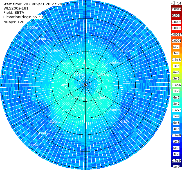This screenshot has height=170, width=182.
Task: Click the 0.0003 colorbar label
Action: click(x=176, y=28)
